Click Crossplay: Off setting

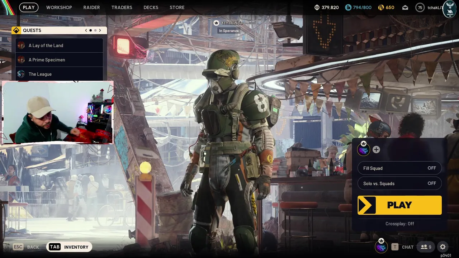[399, 224]
